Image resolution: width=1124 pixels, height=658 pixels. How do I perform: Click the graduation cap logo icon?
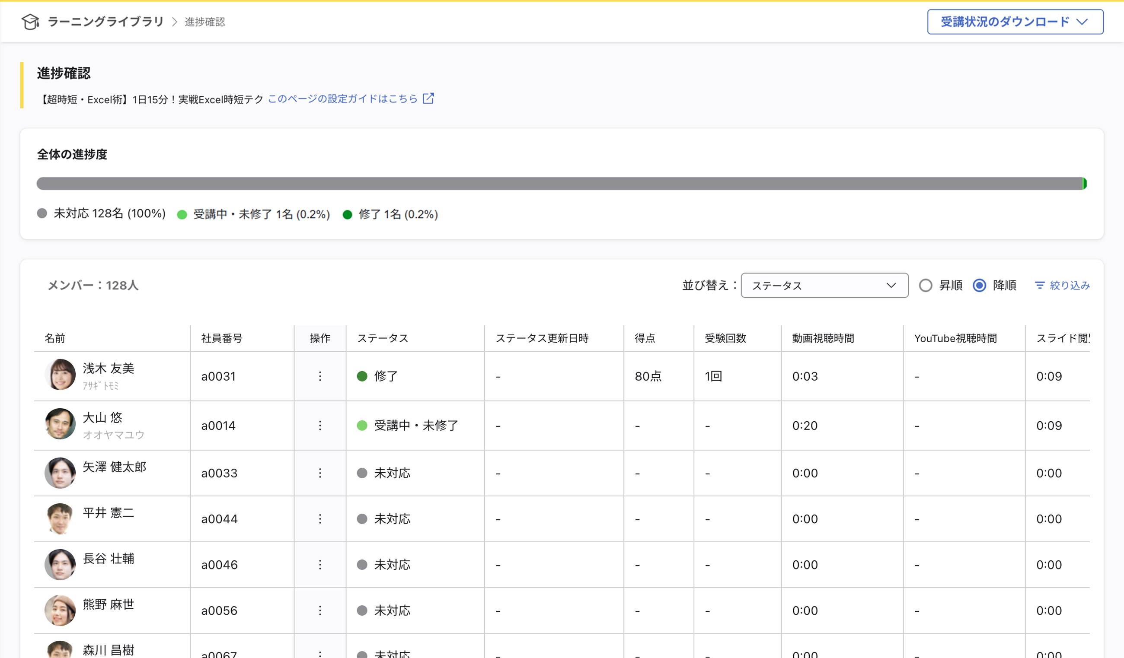coord(30,22)
